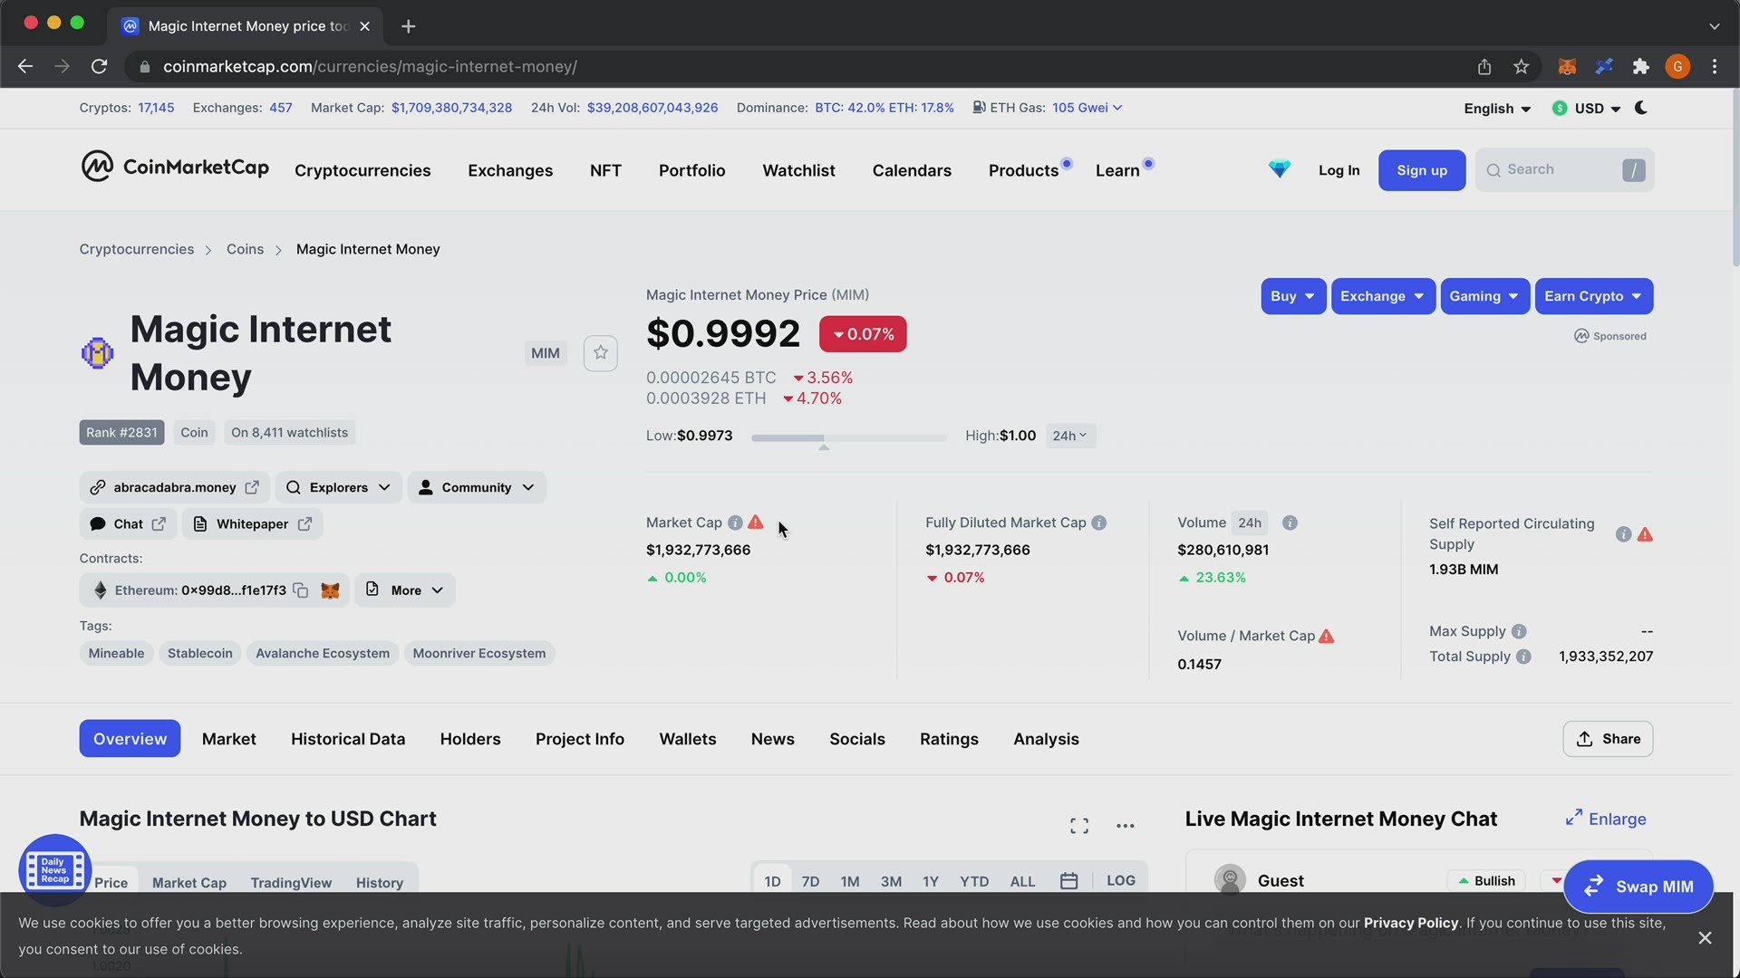1740x978 pixels.
Task: Click Total Supply info icon
Action: (1523, 657)
